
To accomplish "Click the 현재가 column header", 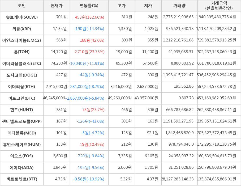I will (57, 6).
